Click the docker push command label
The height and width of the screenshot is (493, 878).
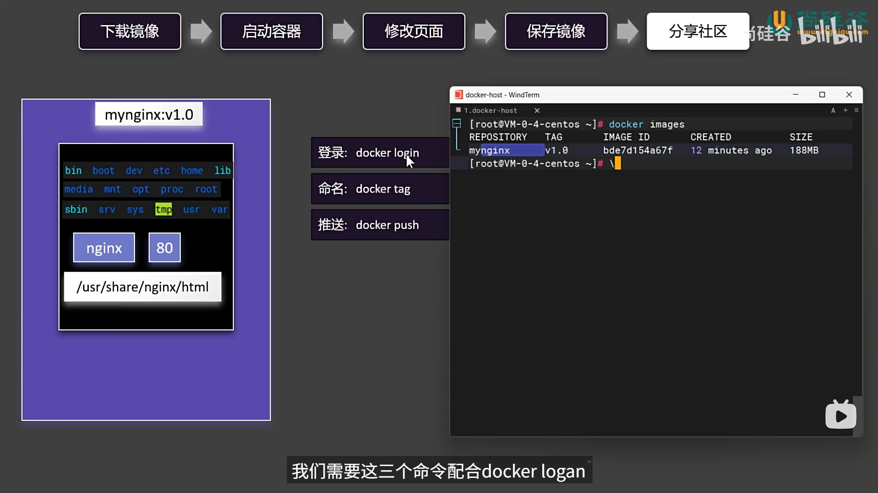388,225
